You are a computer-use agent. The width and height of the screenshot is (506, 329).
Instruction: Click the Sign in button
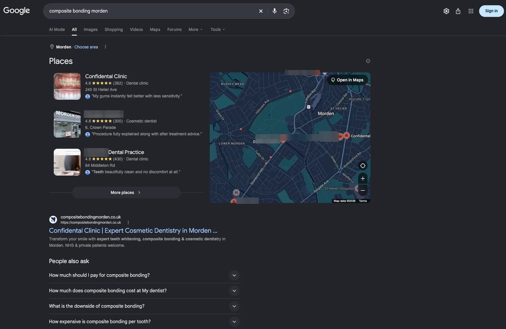(491, 11)
